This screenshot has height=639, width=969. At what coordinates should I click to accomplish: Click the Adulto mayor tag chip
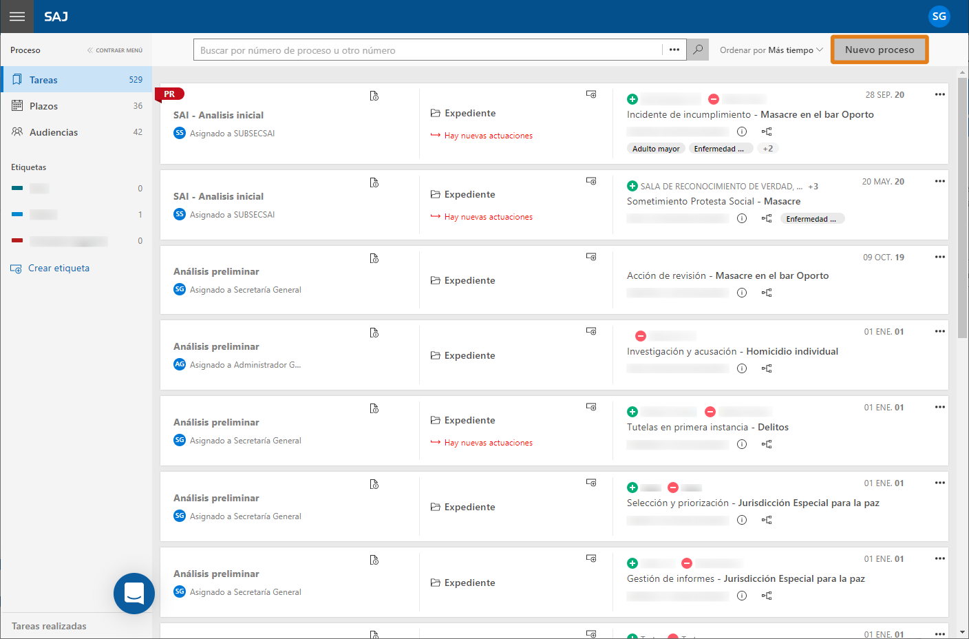tap(656, 149)
